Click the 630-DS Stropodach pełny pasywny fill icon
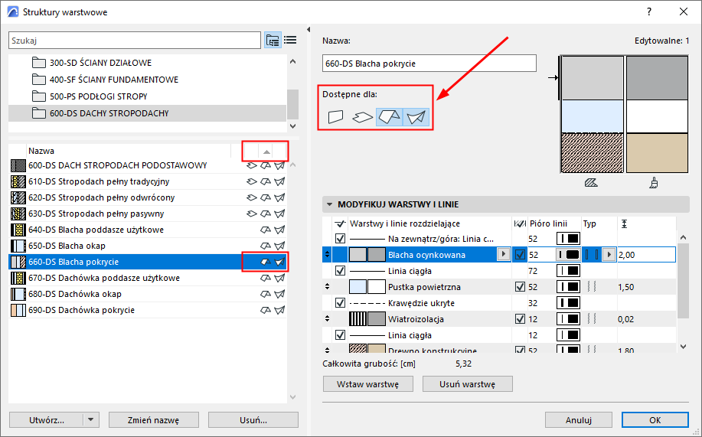 [18, 214]
